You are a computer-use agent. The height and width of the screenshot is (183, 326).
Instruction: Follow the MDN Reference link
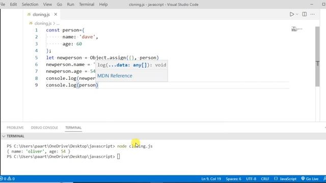[x=115, y=76]
